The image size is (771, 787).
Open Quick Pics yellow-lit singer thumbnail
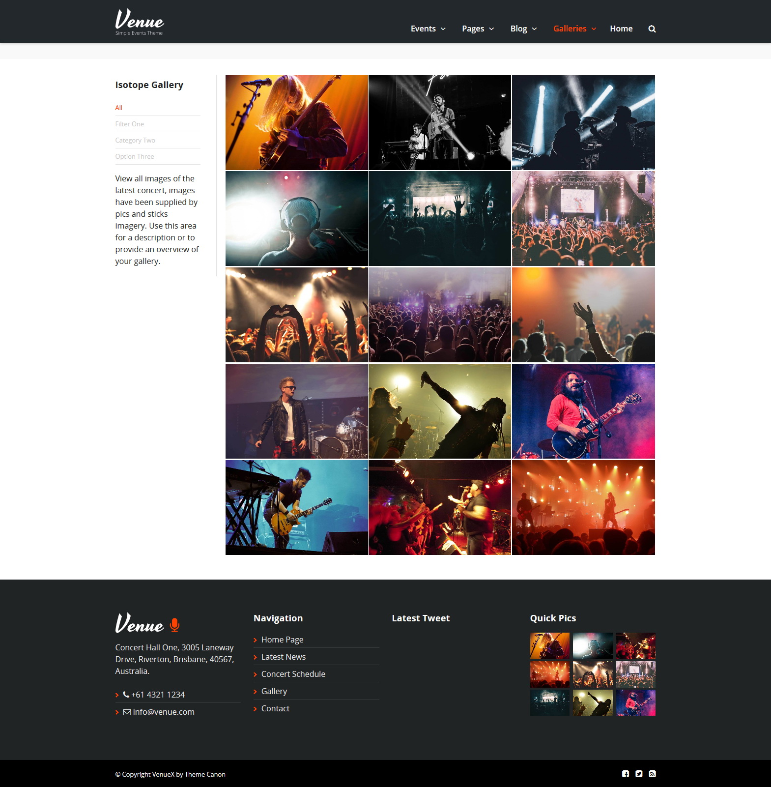point(593,702)
